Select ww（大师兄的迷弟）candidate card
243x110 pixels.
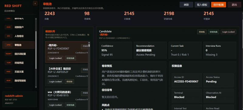click(x=67, y=99)
